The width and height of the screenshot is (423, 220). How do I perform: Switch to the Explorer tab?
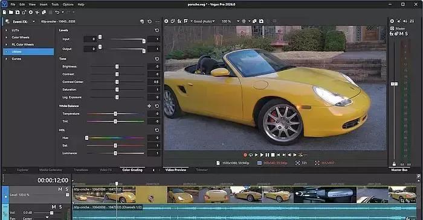pyautogui.click(x=23, y=170)
